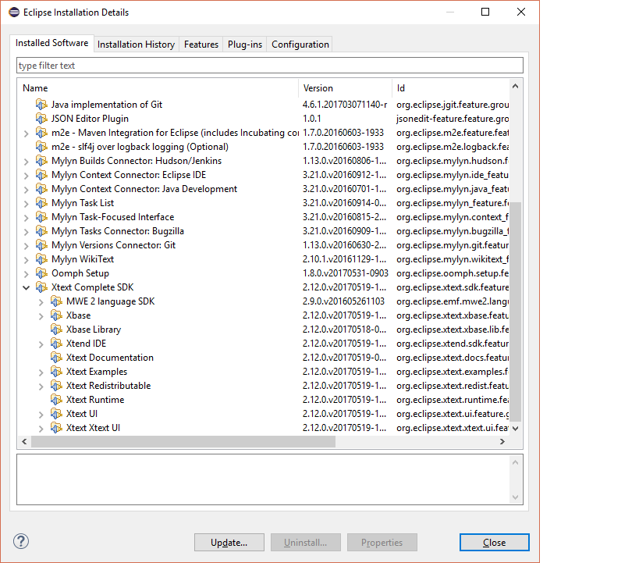Maximize the Eclipse Installation Details window
Screen dimensions: 639x563
click(485, 12)
